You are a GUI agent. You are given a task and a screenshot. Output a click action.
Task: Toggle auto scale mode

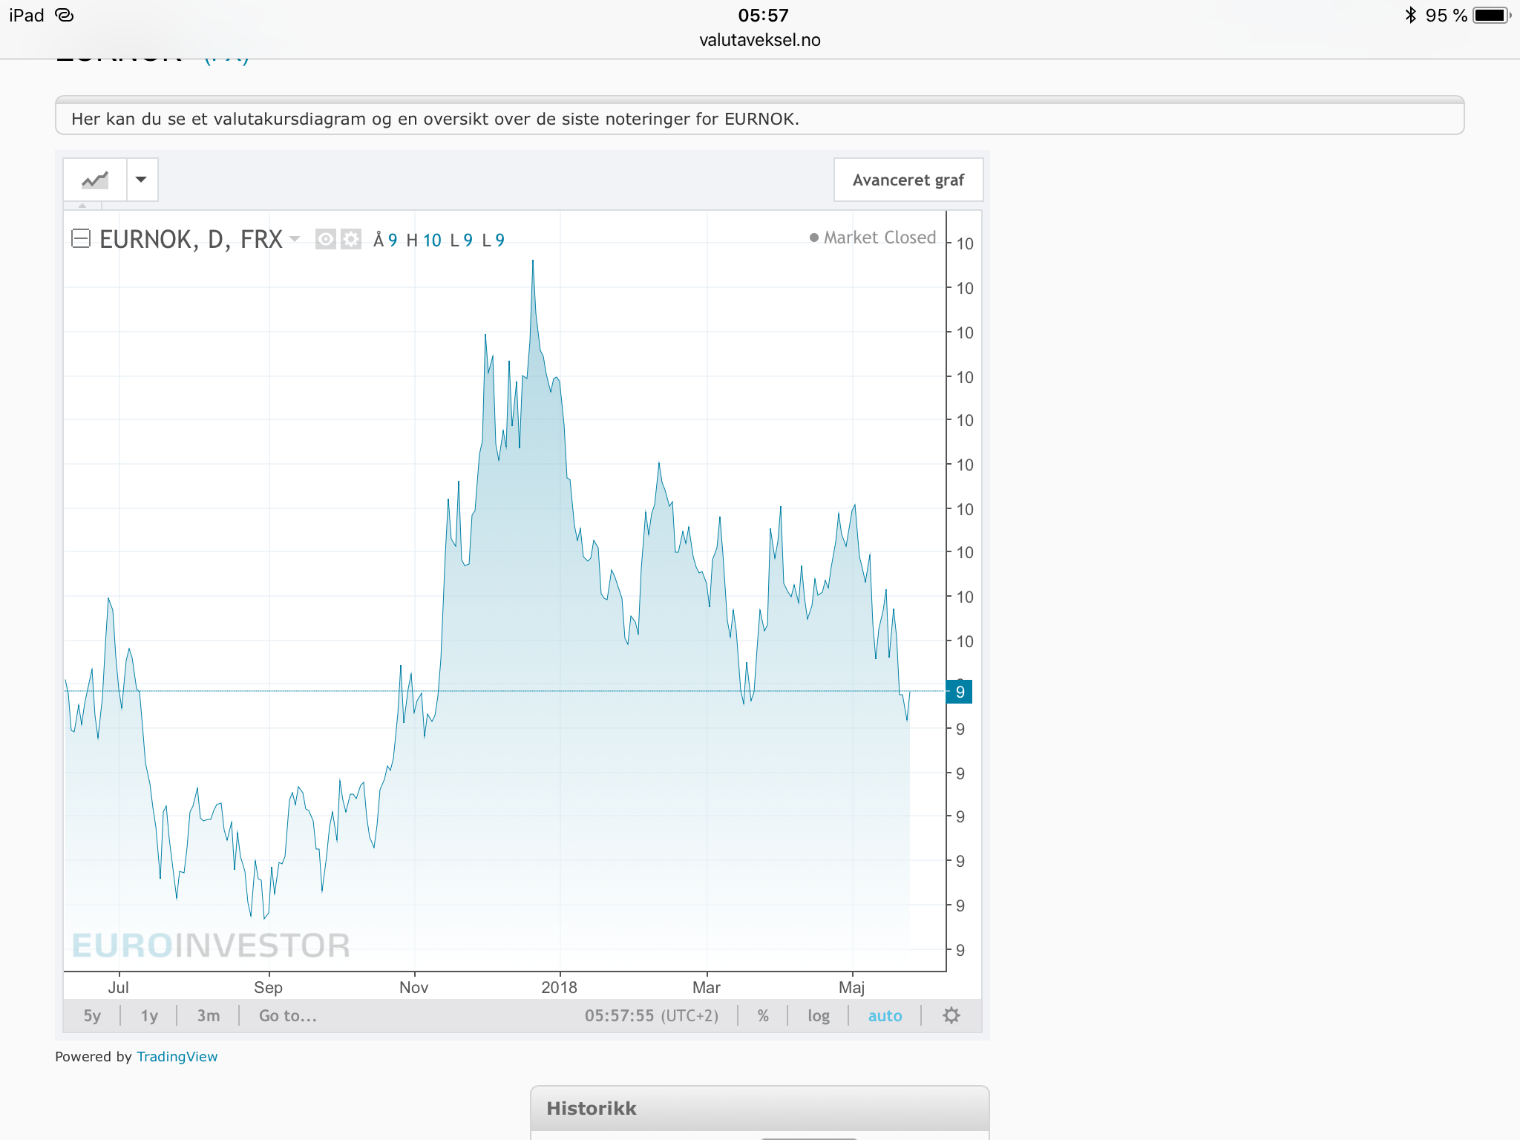[885, 1015]
